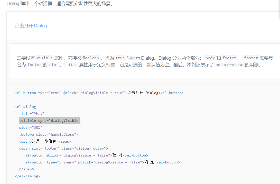This screenshot has height=184, width=280.
Task: Click the closing </el-dialog> tag
Action: tap(28, 176)
